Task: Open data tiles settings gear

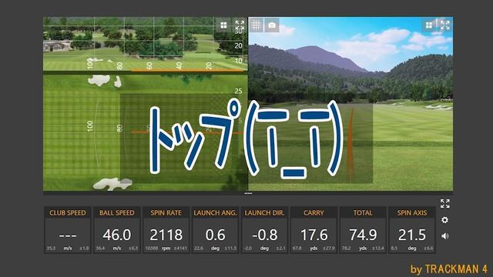Action: pyautogui.click(x=444, y=220)
